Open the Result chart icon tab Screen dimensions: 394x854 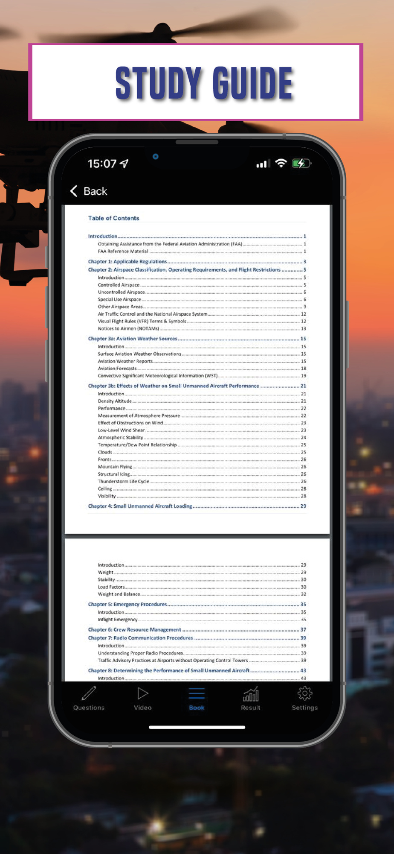[x=251, y=694]
